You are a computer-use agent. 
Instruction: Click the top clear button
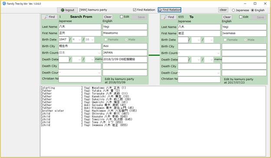pos(223,10)
